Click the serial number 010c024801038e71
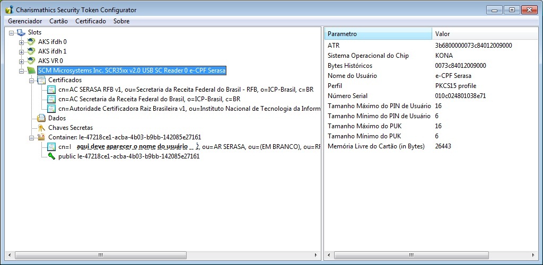The image size is (543, 265). 460,96
